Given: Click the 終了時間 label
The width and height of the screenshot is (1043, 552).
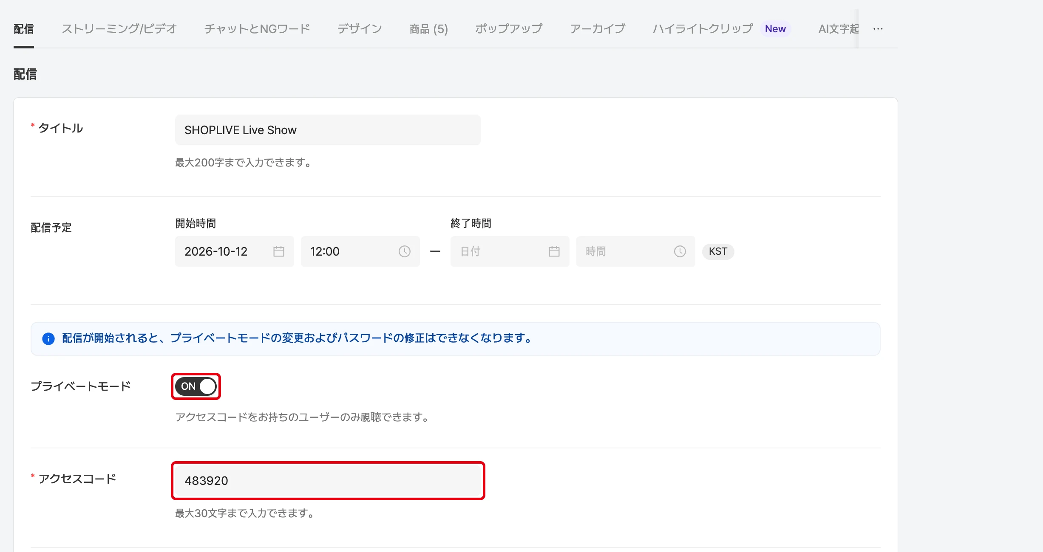Looking at the screenshot, I should [x=471, y=223].
